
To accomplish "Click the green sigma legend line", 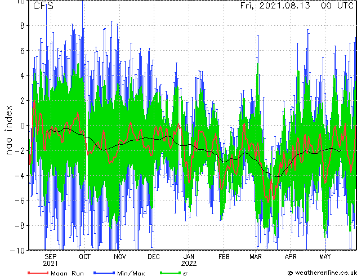I will click(170, 273).
